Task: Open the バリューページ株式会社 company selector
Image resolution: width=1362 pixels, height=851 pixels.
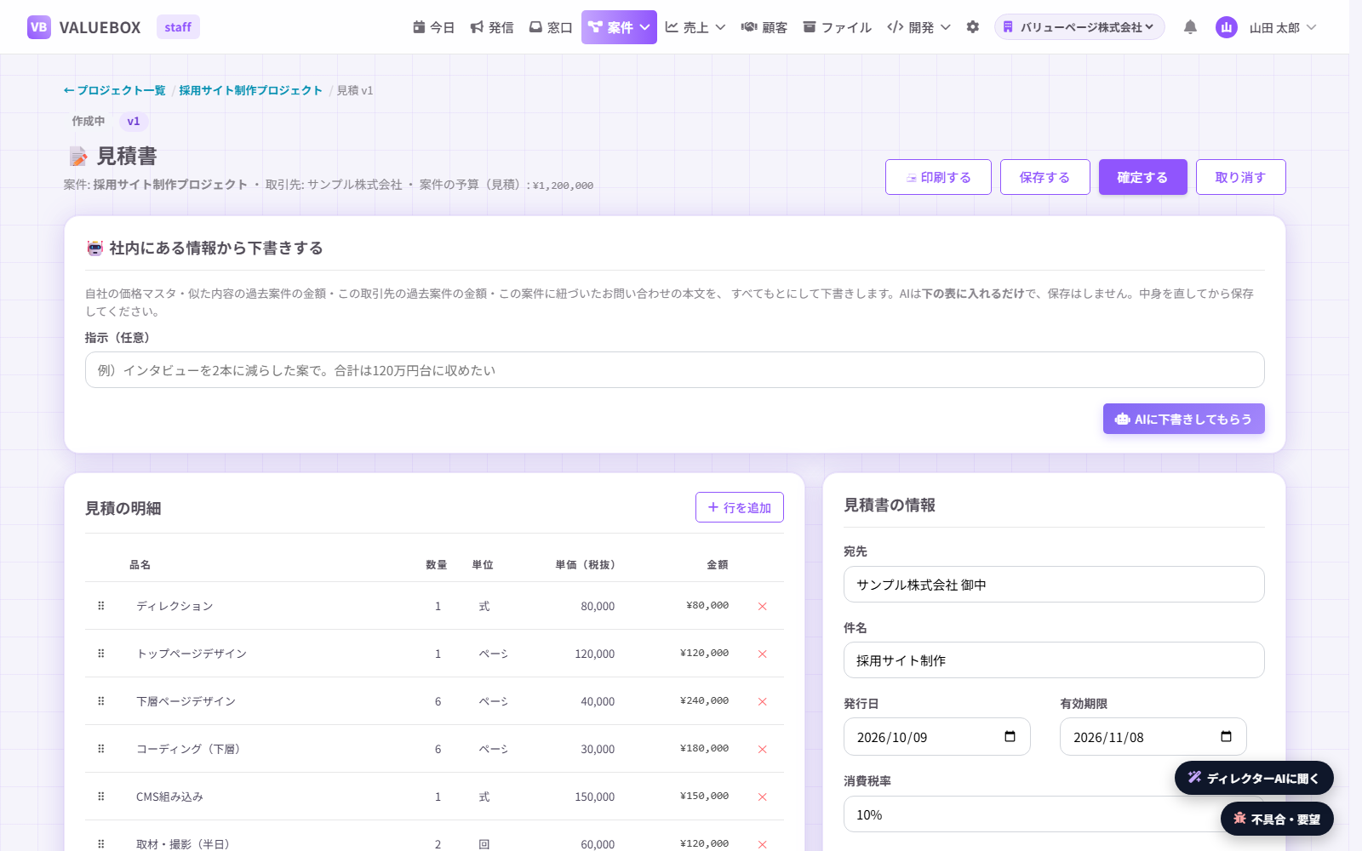Action: 1079,27
